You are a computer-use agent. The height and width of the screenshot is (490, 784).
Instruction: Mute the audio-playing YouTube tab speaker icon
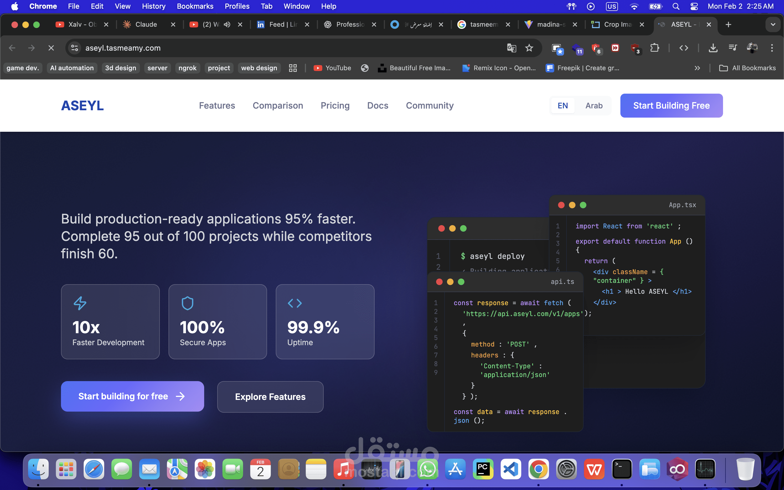(x=227, y=24)
